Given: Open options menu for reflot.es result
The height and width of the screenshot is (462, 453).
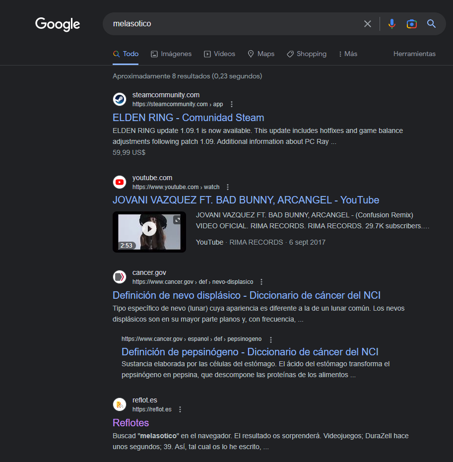Looking at the screenshot, I should (x=180, y=409).
